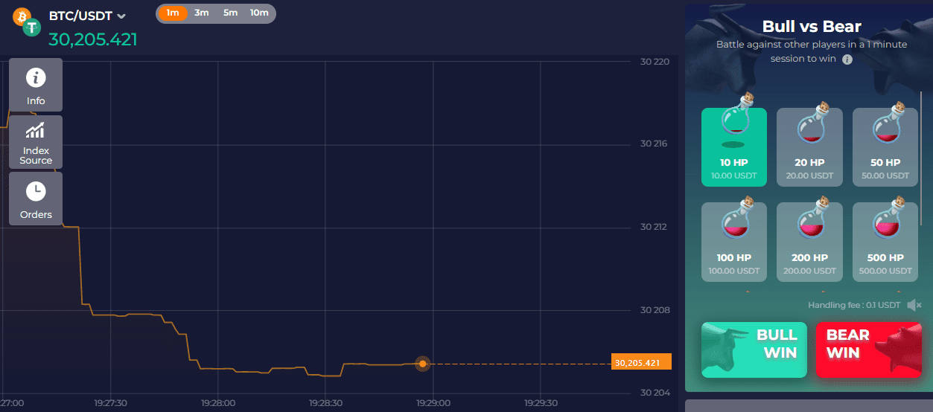Image resolution: width=933 pixels, height=412 pixels.
Task: Choose the 50 HP potion
Action: click(x=885, y=147)
